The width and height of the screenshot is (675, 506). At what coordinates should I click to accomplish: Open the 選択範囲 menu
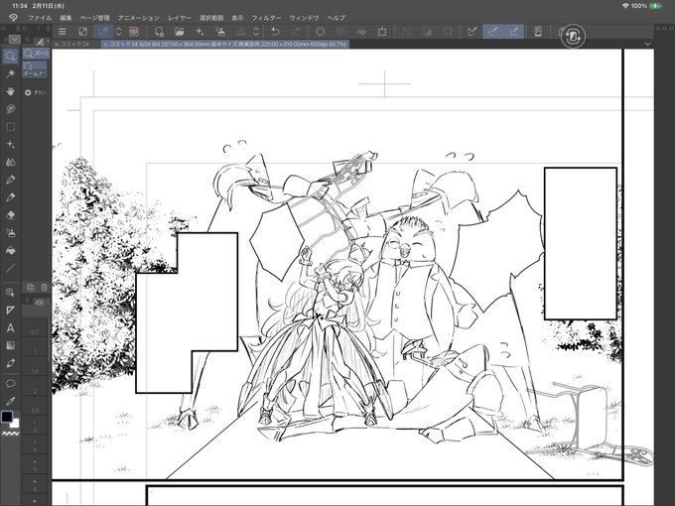[x=211, y=18]
